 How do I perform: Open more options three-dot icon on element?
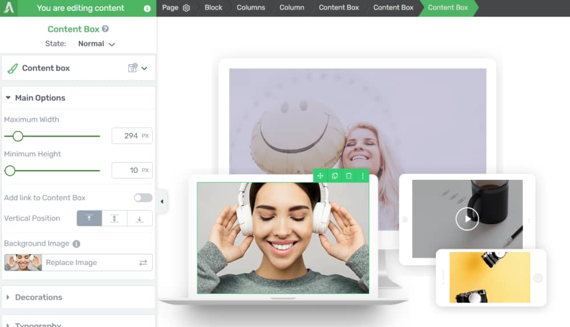363,176
